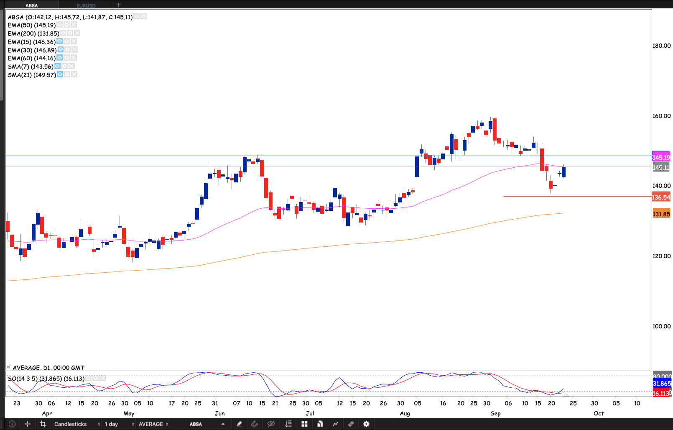The image size is (673, 430).
Task: Expand the AVERAGE price type dropdown
Action: click(153, 424)
